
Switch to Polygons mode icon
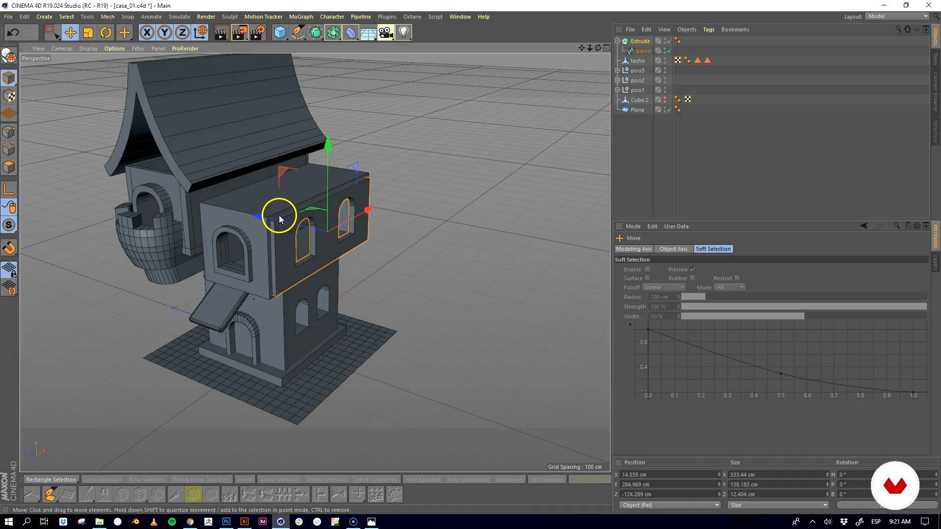9,167
